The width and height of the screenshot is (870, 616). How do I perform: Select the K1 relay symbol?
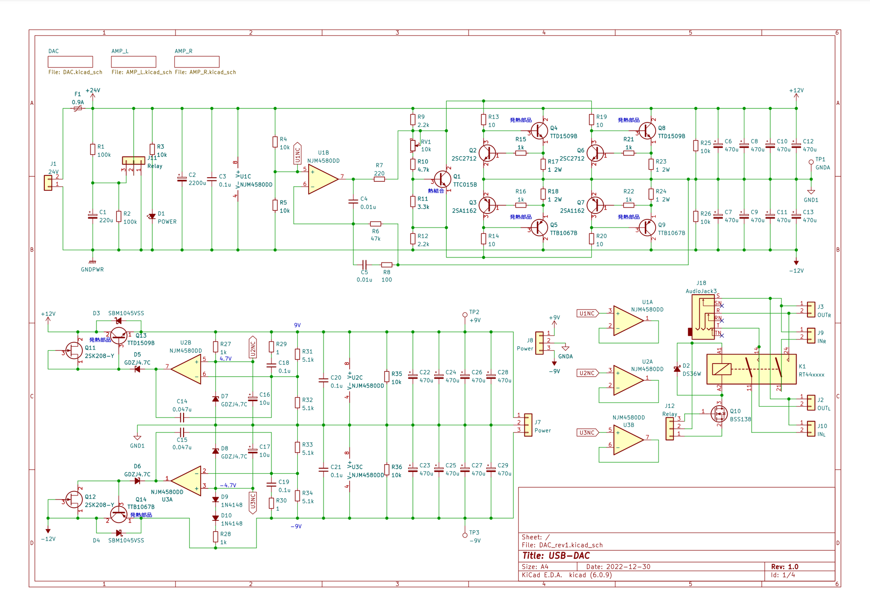751,369
